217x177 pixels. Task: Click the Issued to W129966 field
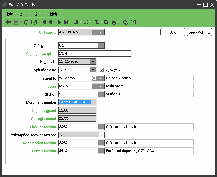[75, 78]
